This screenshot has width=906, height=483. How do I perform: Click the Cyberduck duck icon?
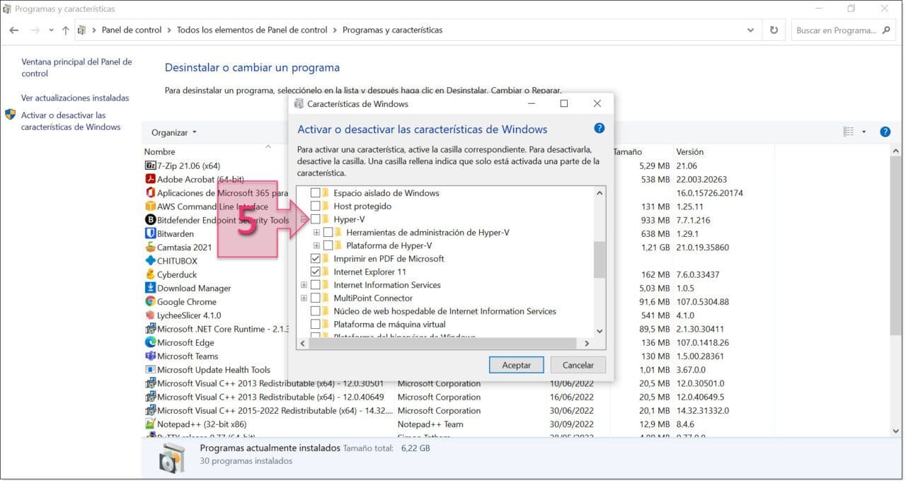(x=150, y=274)
